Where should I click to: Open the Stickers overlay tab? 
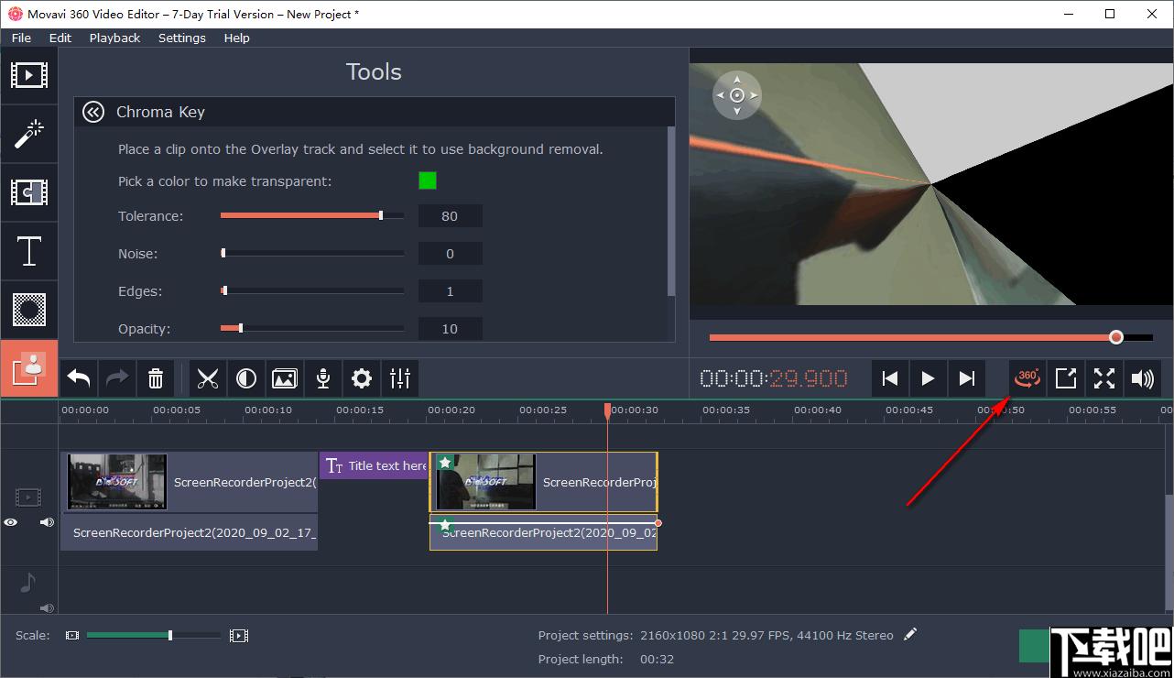click(x=28, y=310)
